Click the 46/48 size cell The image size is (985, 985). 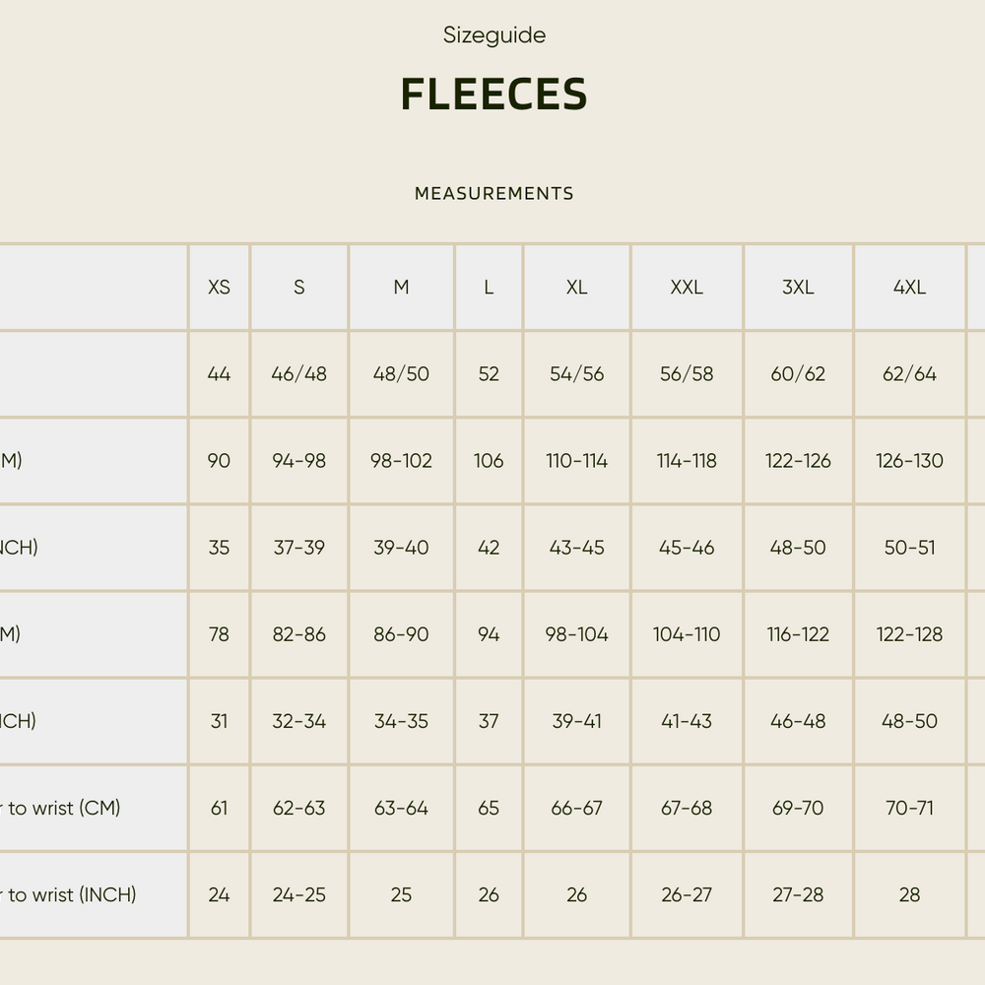[298, 374]
